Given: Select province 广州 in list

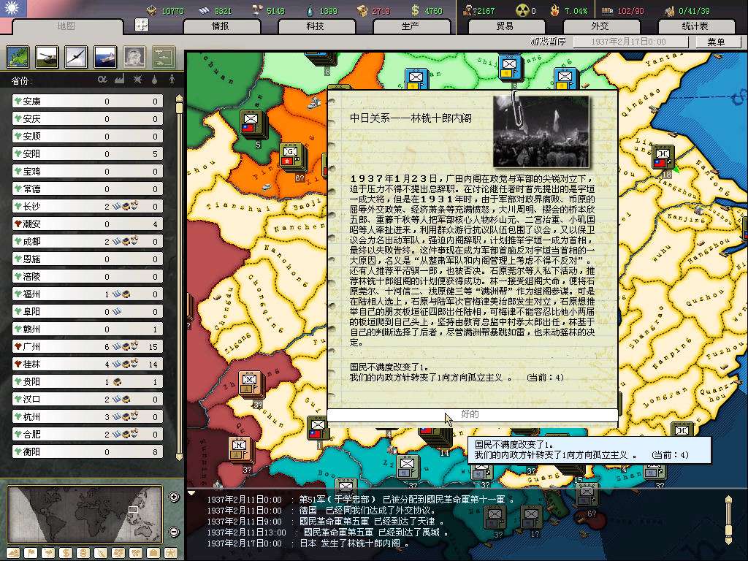Looking at the screenshot, I should pos(88,347).
